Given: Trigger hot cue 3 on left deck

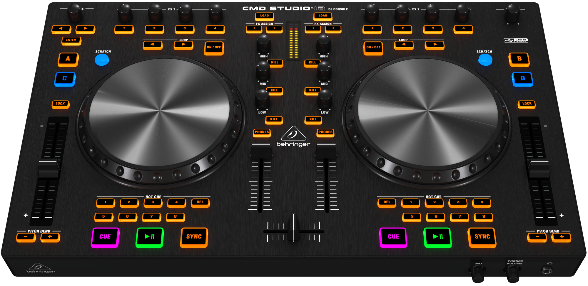Looking at the screenshot, I should (153, 202).
